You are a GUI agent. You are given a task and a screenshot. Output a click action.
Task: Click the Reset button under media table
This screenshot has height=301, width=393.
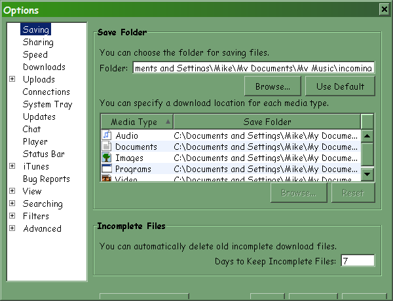tap(353, 192)
